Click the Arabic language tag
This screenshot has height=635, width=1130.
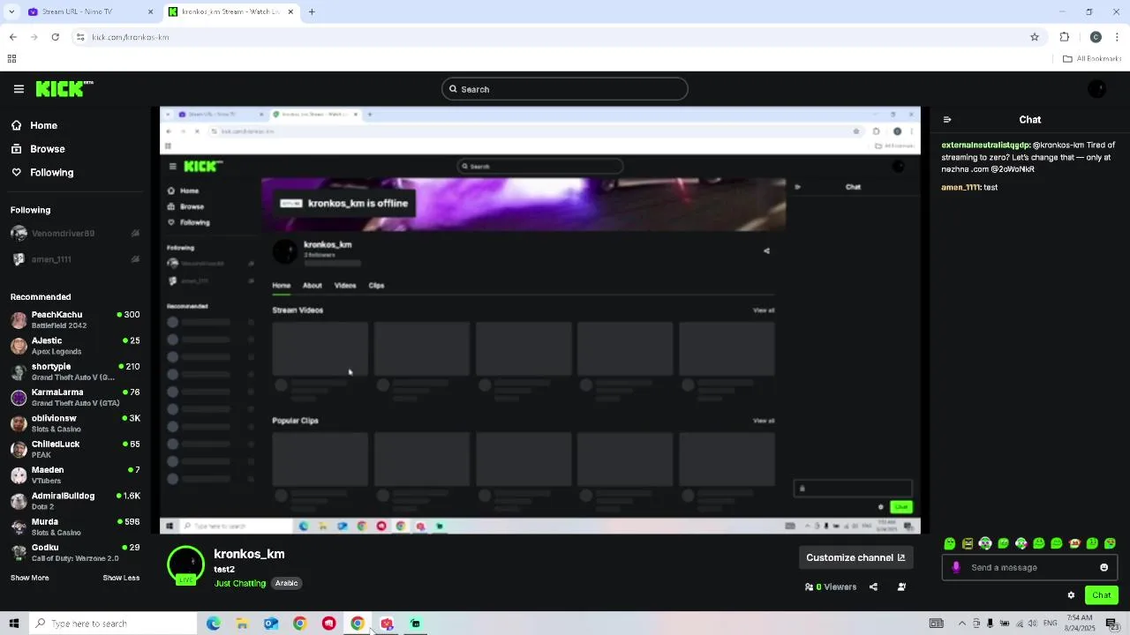(x=286, y=583)
